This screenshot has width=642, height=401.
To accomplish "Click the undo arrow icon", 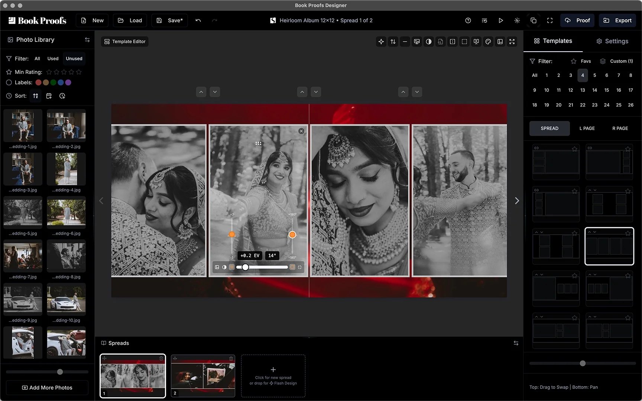I will [198, 20].
